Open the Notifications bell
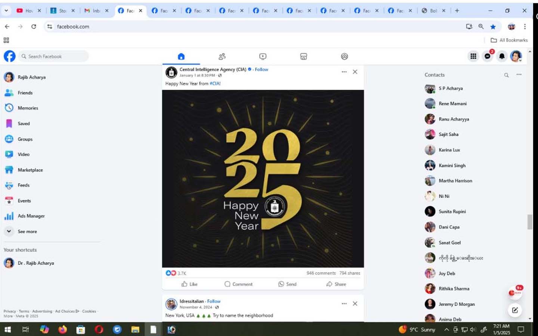Image resolution: width=538 pixels, height=336 pixels. point(502,56)
